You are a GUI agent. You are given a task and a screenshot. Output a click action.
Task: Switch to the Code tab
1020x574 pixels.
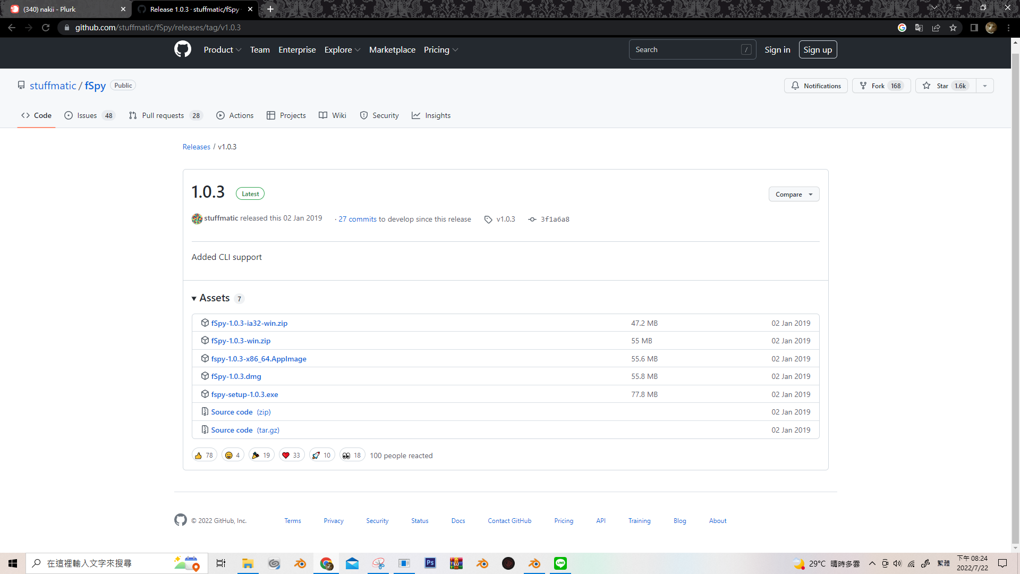36,115
